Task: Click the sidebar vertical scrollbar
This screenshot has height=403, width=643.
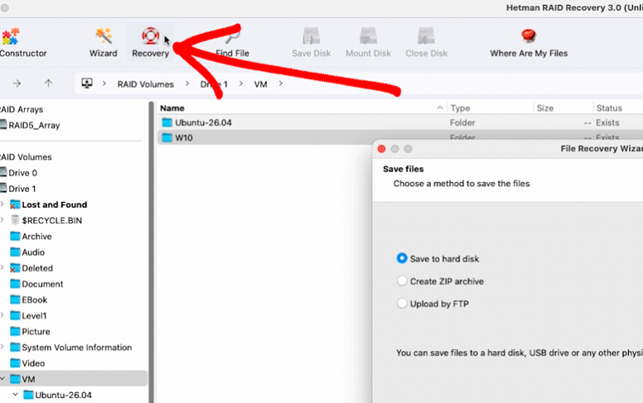Action: coord(152,252)
